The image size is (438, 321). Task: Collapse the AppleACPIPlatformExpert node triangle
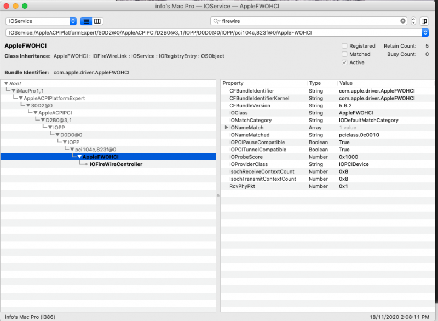[20, 98]
